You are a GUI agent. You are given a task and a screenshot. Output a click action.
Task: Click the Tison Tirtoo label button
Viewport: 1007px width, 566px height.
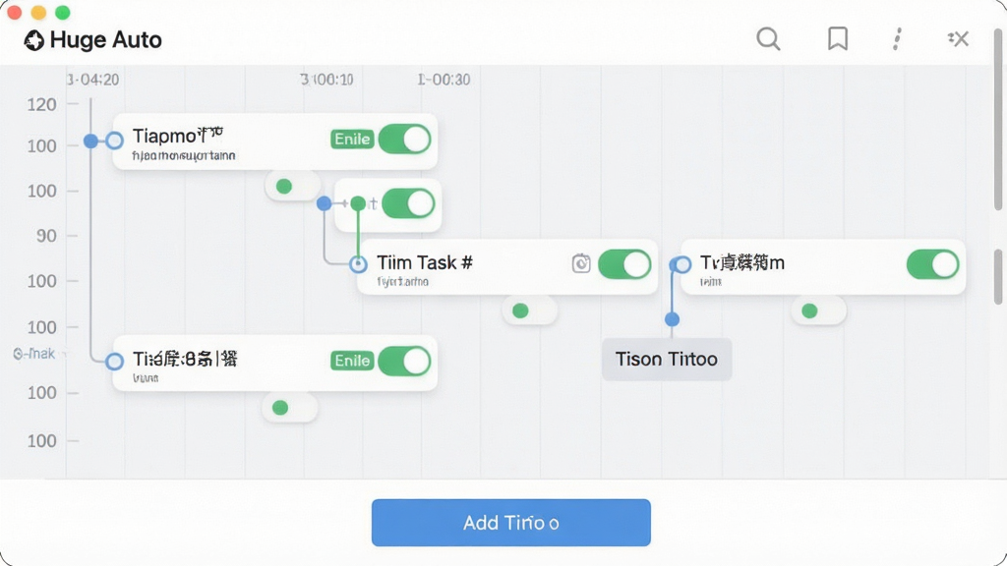click(x=667, y=360)
